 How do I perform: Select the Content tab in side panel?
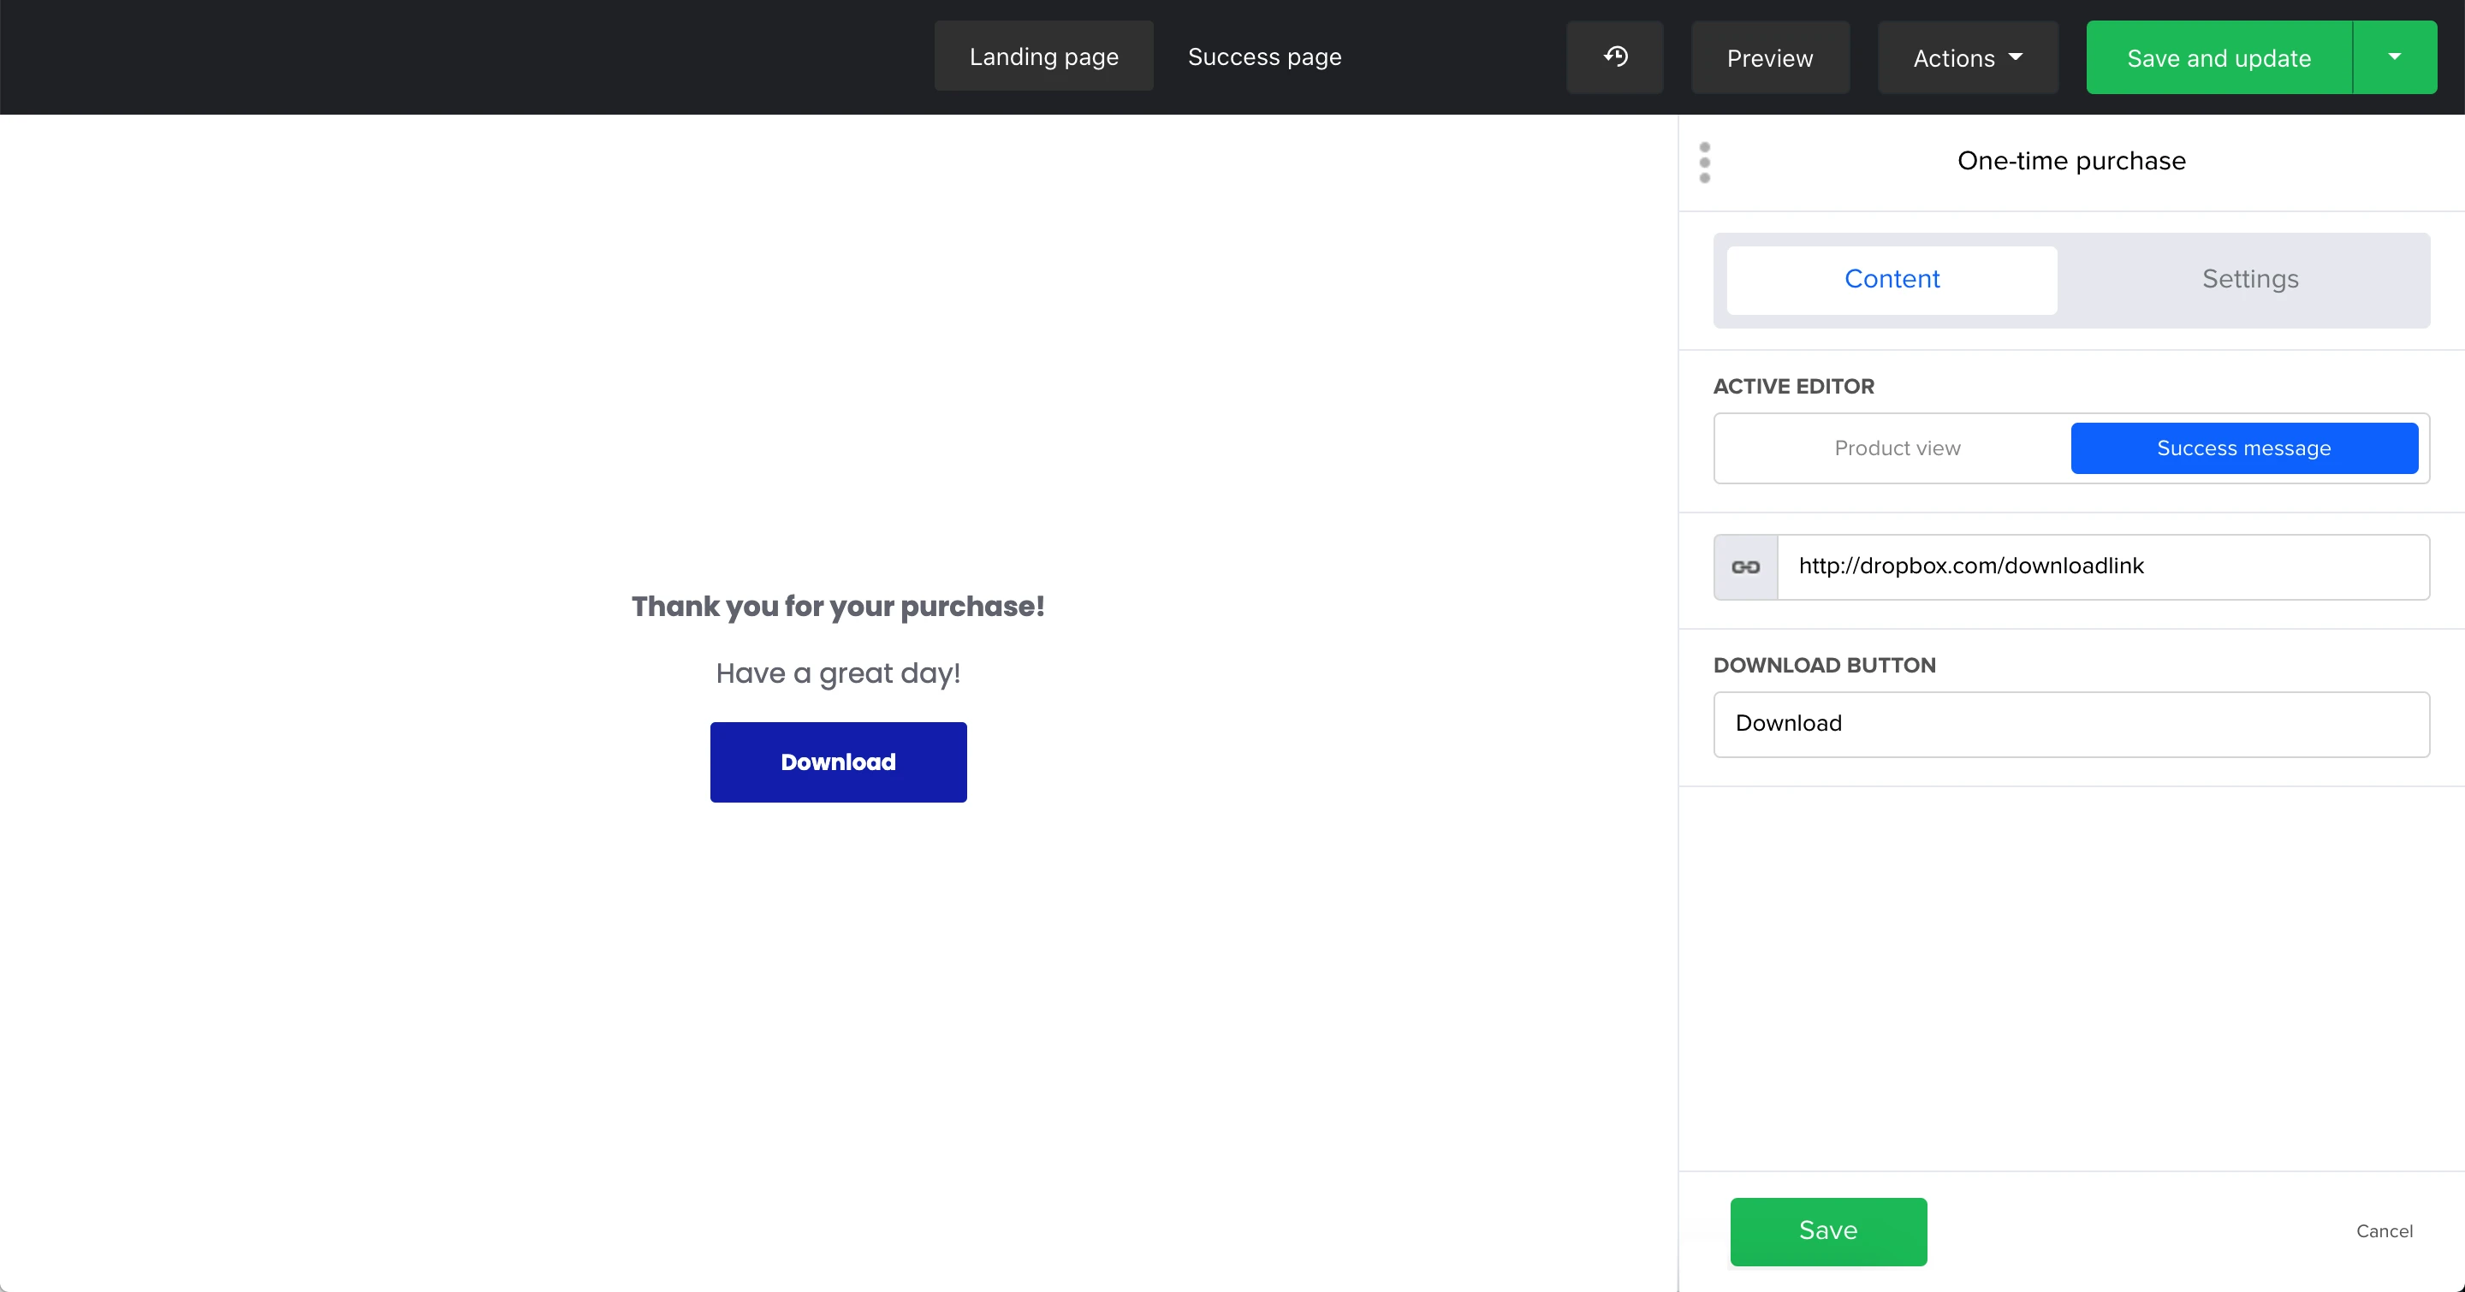1891,279
